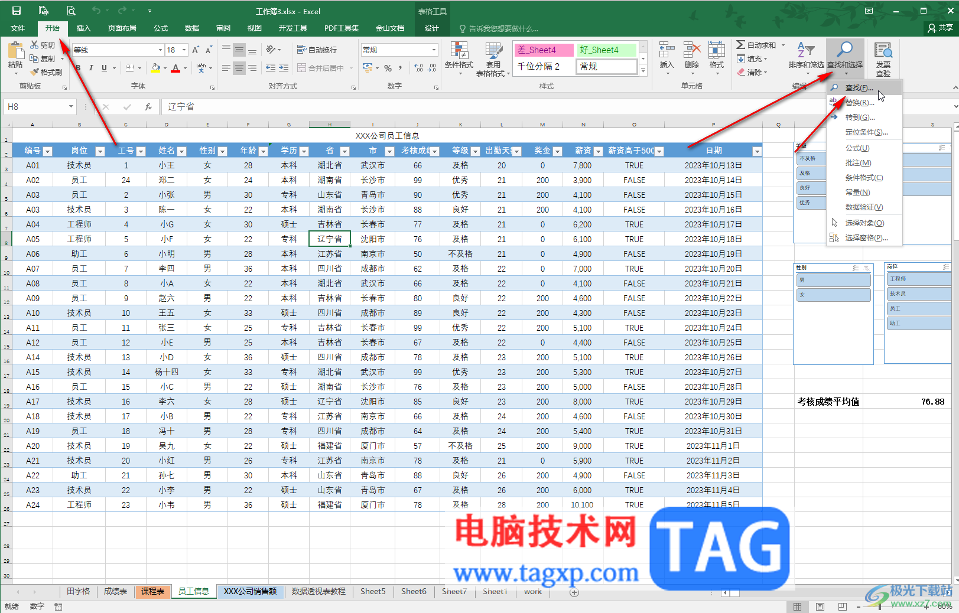
Task: Decrease indent in the alignment group
Action: (271, 68)
